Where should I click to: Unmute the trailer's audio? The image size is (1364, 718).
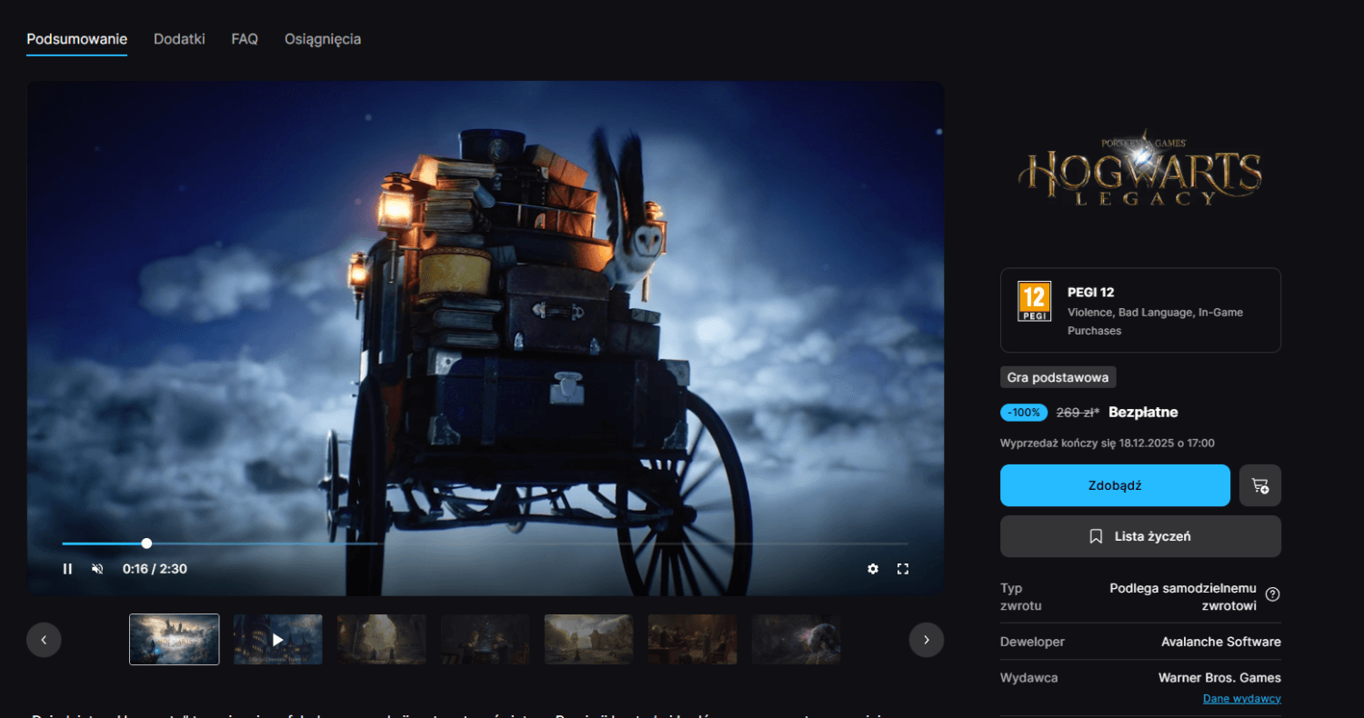pos(96,568)
